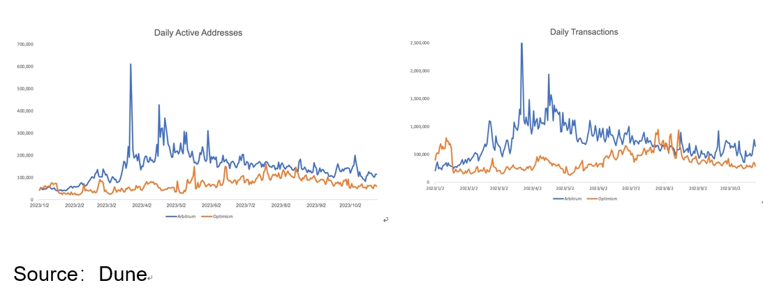The image size is (763, 290).
Task: Click the 500,000 y-axis label on the Transactions chart
Action: click(420, 154)
